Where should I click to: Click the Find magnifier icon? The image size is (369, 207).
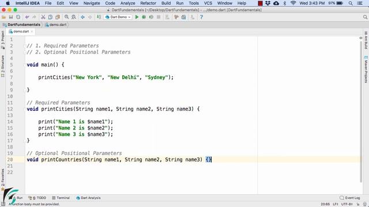(67, 17)
